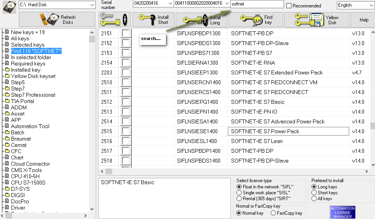Select Find 118 "SOFTNET" tree item
This screenshot has width=375, height=219.
point(36,51)
